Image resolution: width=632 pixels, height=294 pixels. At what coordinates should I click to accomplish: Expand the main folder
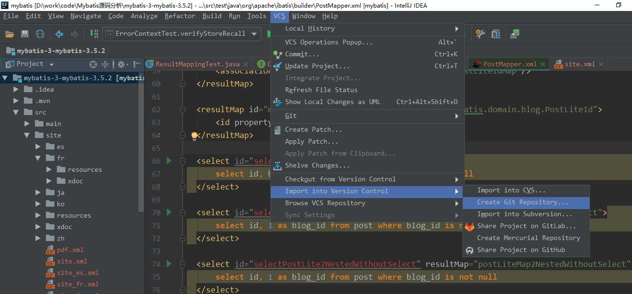(27, 124)
